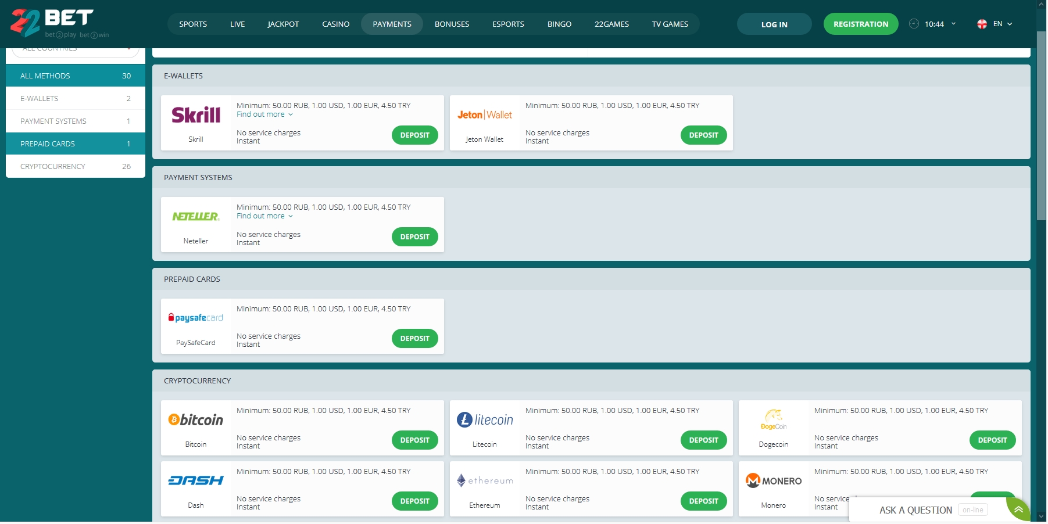Click DEPOSIT for Skrill
This screenshot has height=524, width=1048.
point(415,135)
